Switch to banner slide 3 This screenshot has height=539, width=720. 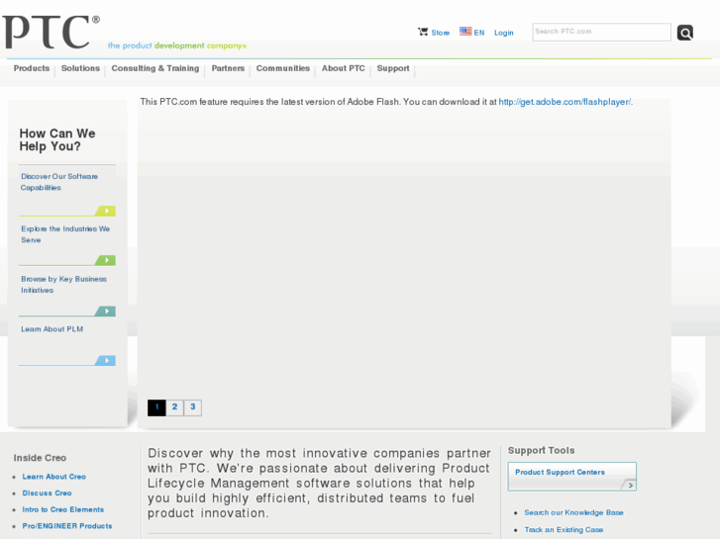pos(193,407)
